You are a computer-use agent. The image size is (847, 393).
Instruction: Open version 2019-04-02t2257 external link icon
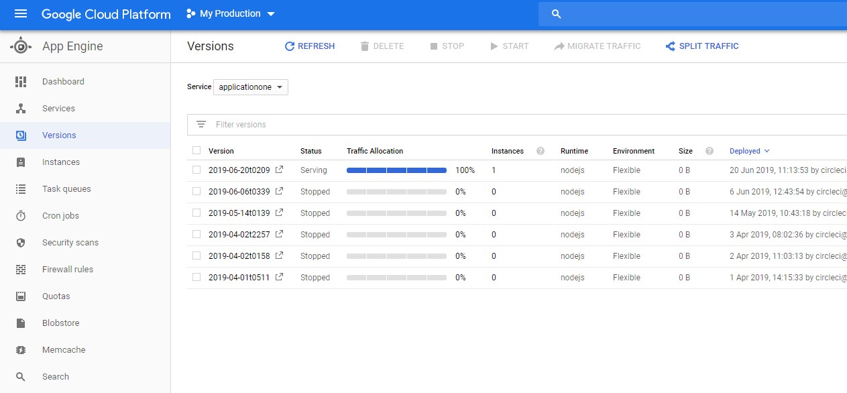(x=280, y=234)
